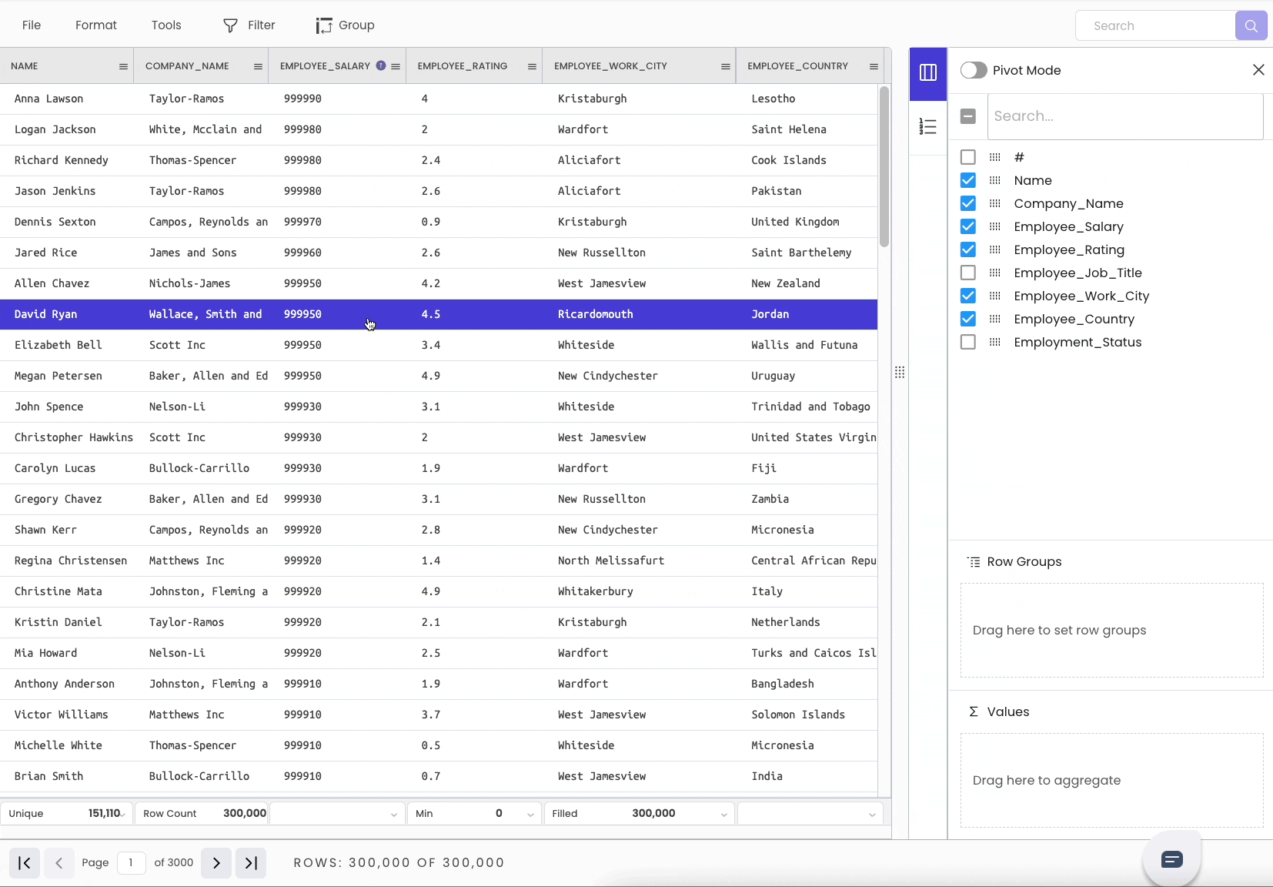The width and height of the screenshot is (1273, 887).
Task: Open the File menu
Action: 32,25
